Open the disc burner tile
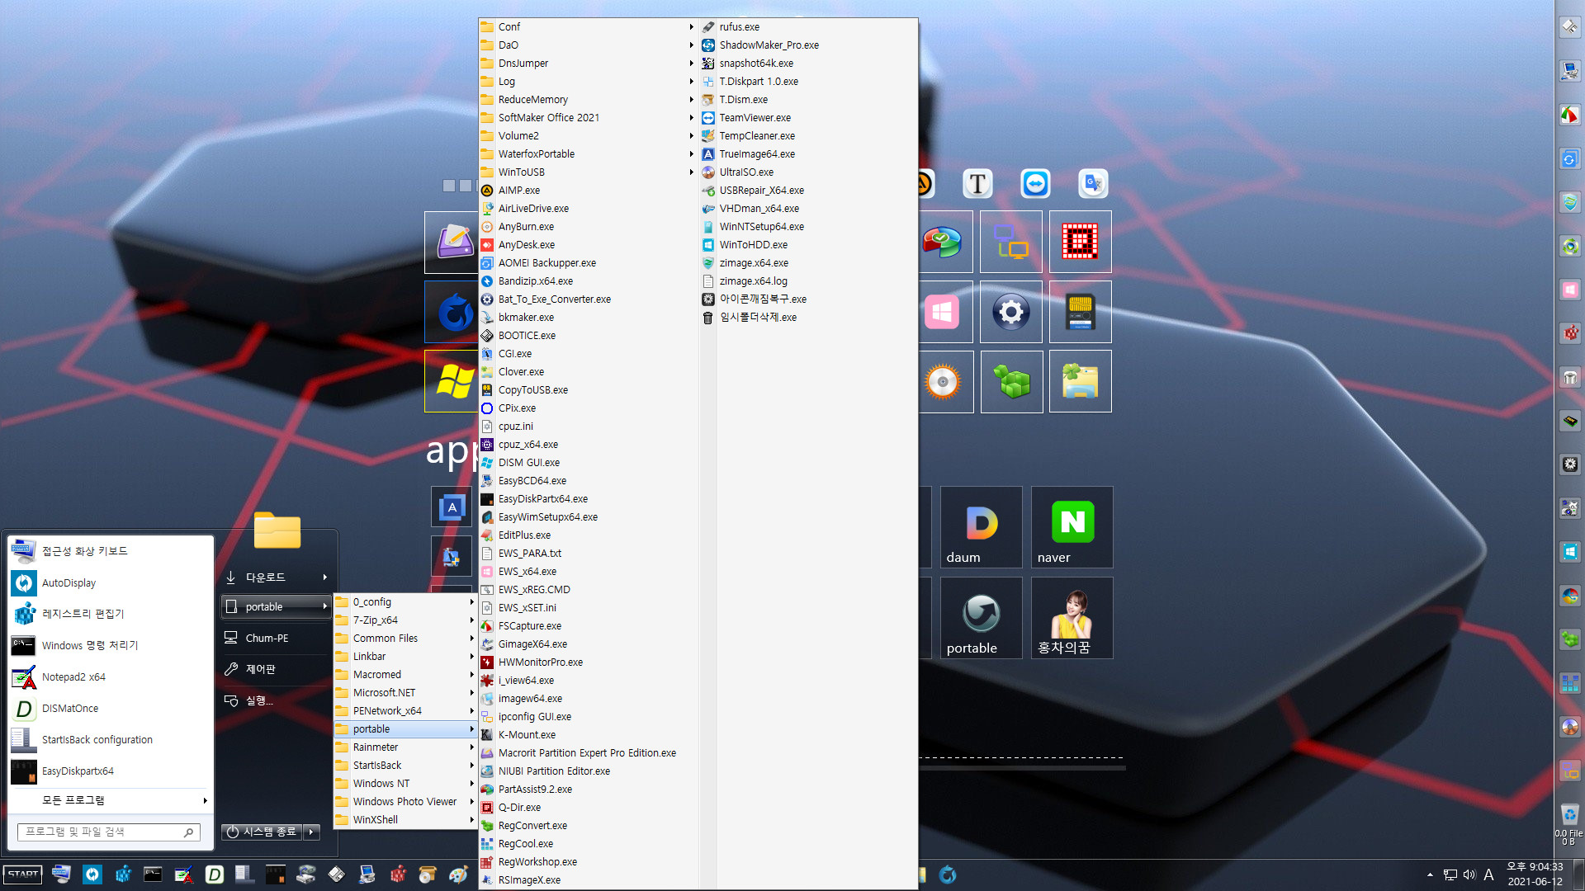Image resolution: width=1585 pixels, height=891 pixels. (x=943, y=381)
